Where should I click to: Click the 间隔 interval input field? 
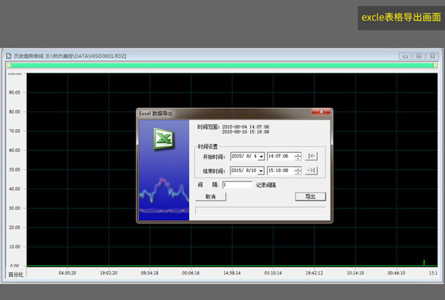click(x=237, y=185)
